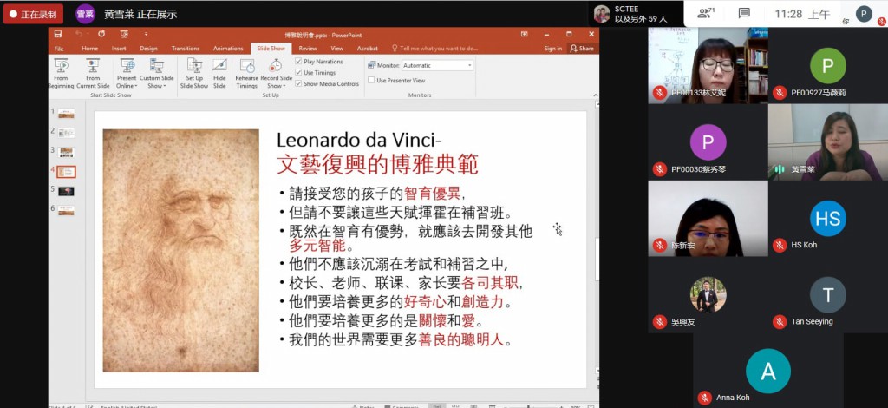Select slide 6 thumbnail
This screenshot has width=888, height=408.
coord(66,211)
